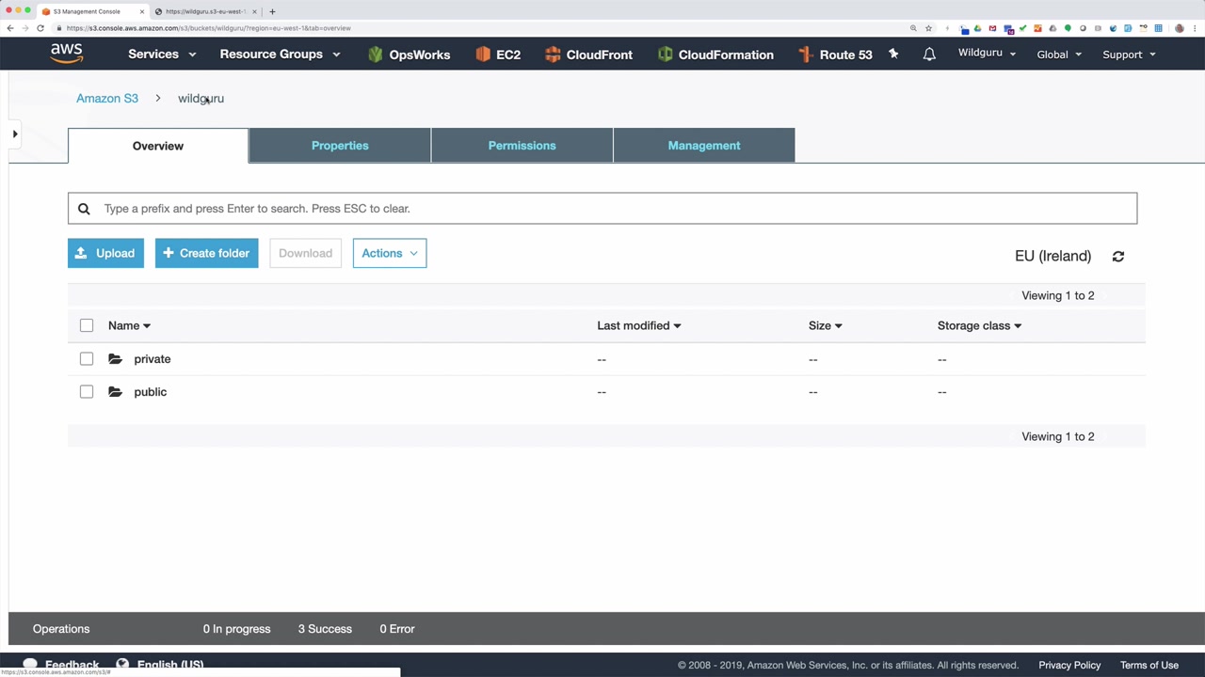Click the prefix search input field

[602, 209]
